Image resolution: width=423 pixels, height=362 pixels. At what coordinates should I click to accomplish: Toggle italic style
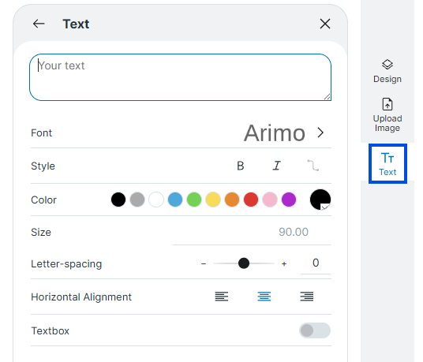tap(276, 166)
